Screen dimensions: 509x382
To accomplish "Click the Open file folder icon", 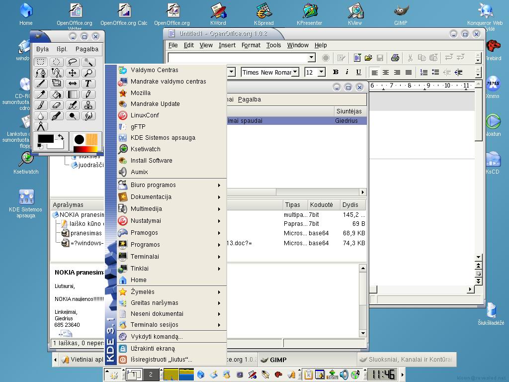I will coord(368,58).
